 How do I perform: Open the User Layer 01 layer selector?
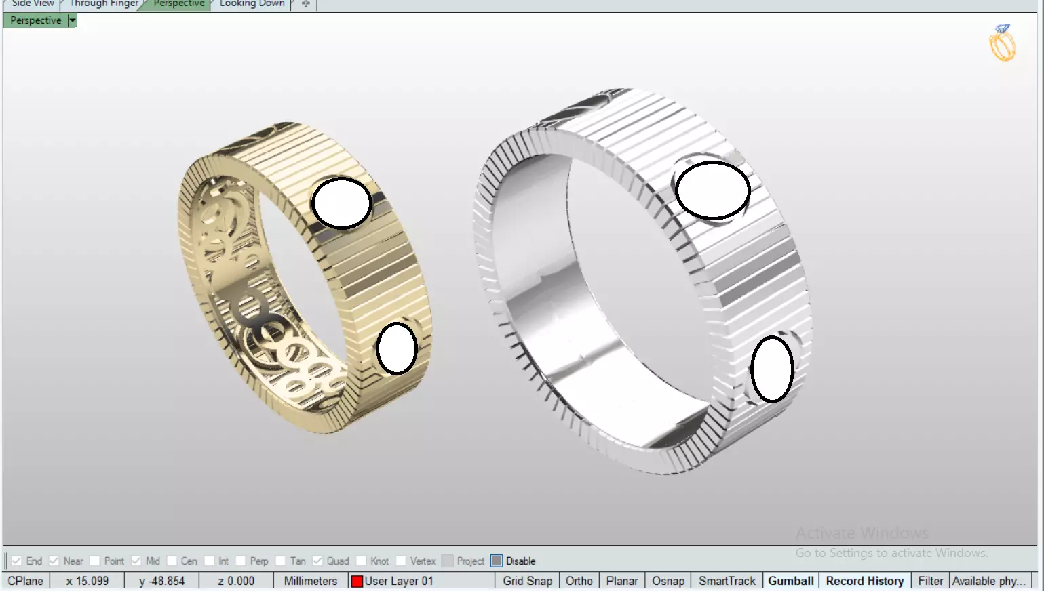tap(421, 581)
